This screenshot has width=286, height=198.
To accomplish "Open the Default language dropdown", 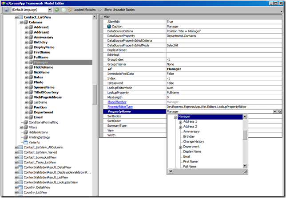I will pyautogui.click(x=50, y=10).
